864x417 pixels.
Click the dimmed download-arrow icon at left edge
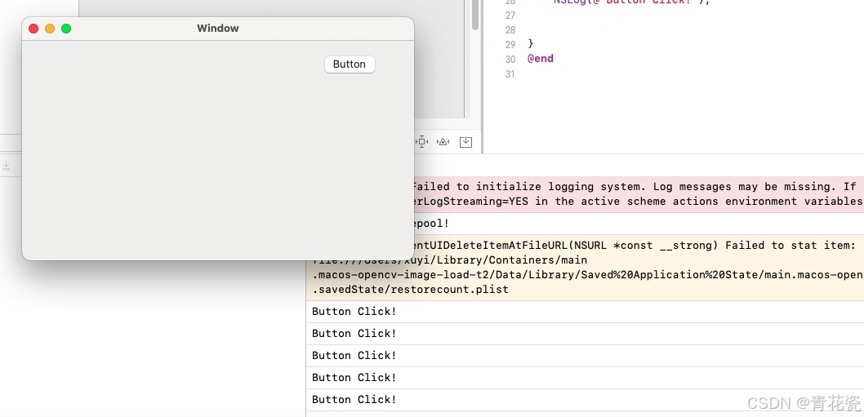coord(6,165)
